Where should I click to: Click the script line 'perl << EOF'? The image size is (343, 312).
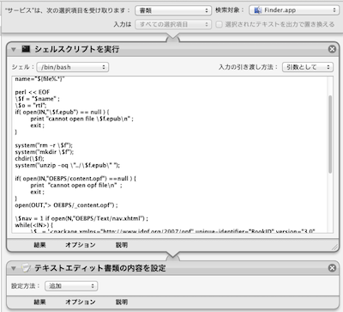coord(33,92)
